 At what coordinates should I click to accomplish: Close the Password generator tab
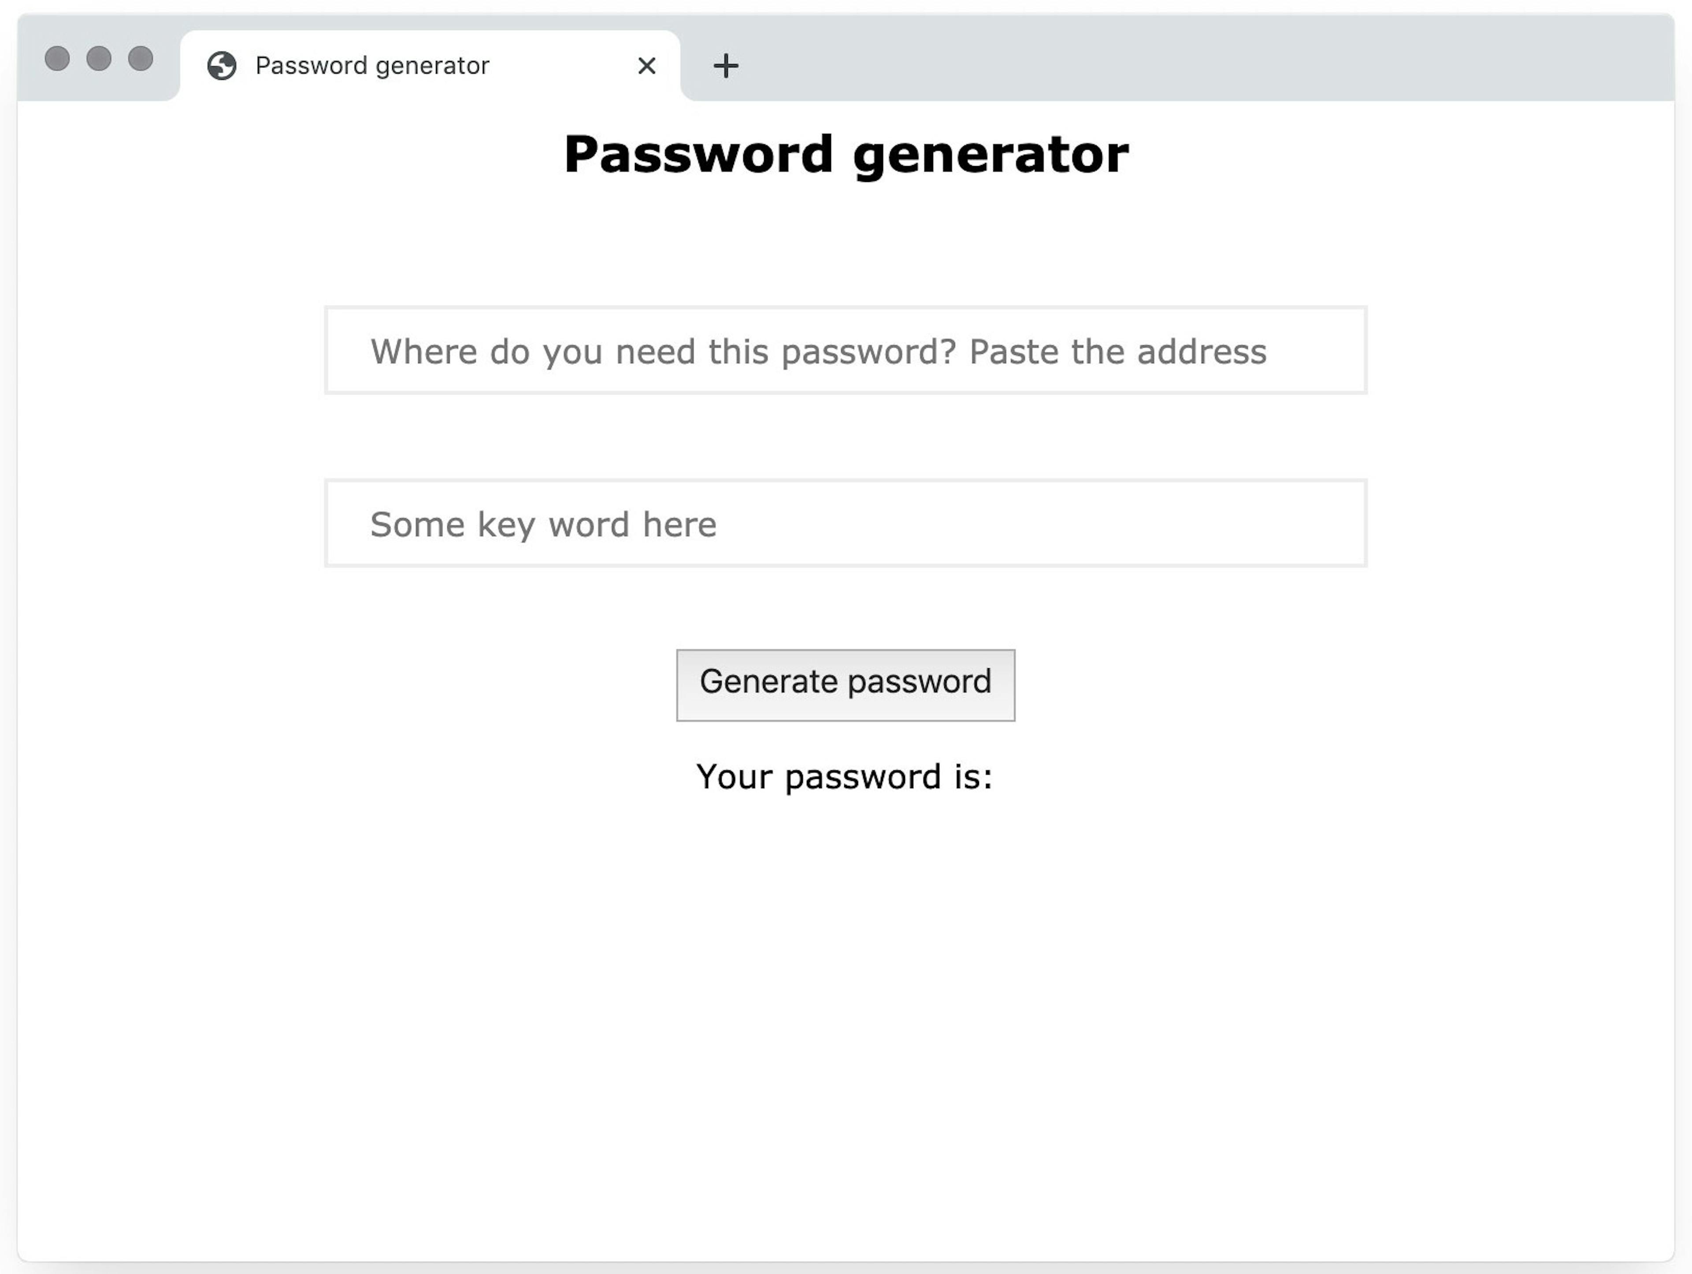[646, 66]
